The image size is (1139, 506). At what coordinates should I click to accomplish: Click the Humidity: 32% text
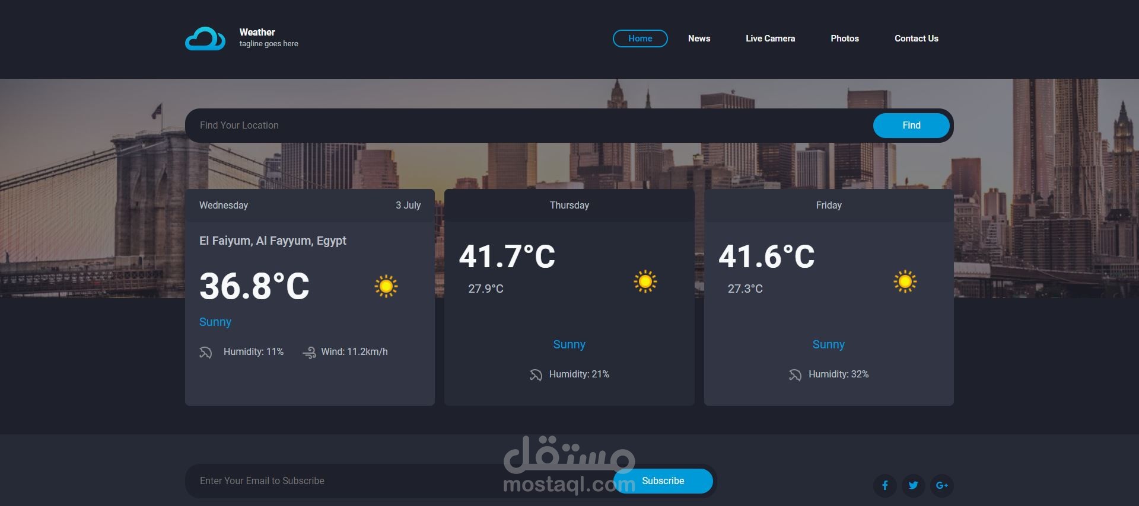pyautogui.click(x=838, y=374)
